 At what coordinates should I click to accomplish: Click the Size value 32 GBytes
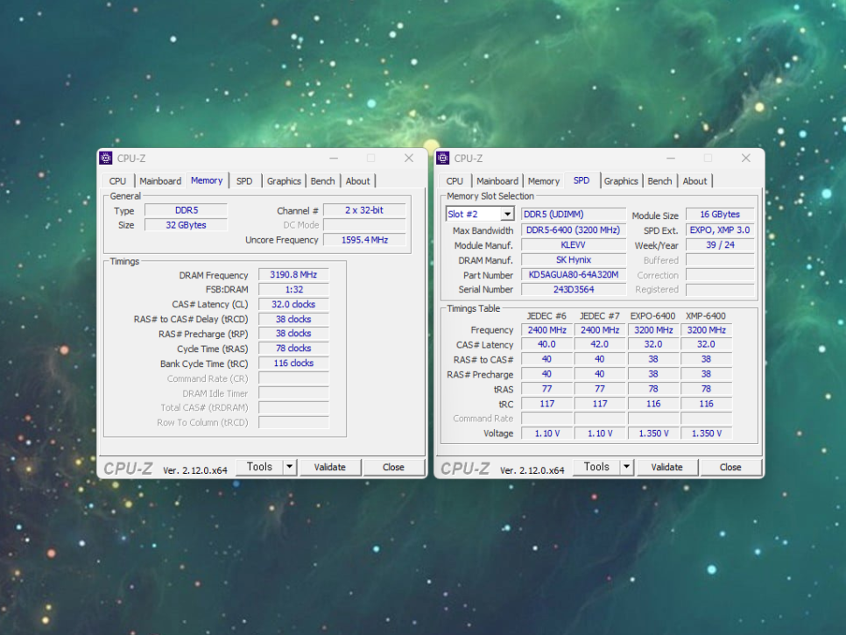[187, 225]
